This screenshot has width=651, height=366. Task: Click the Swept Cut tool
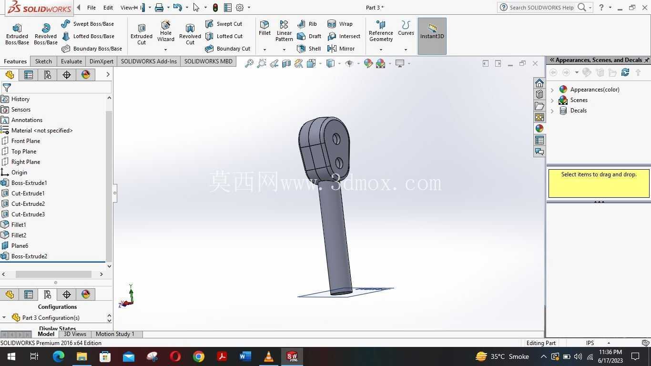click(x=224, y=24)
